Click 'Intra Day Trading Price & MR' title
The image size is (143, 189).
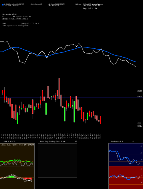(x=53, y=141)
